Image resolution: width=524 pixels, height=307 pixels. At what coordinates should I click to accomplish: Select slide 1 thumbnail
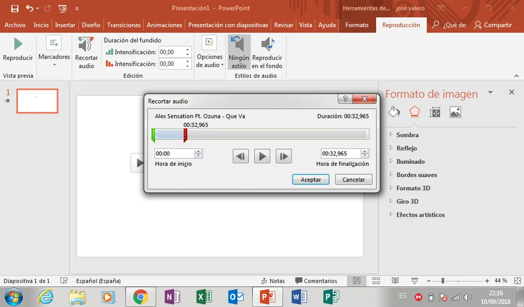coord(37,101)
